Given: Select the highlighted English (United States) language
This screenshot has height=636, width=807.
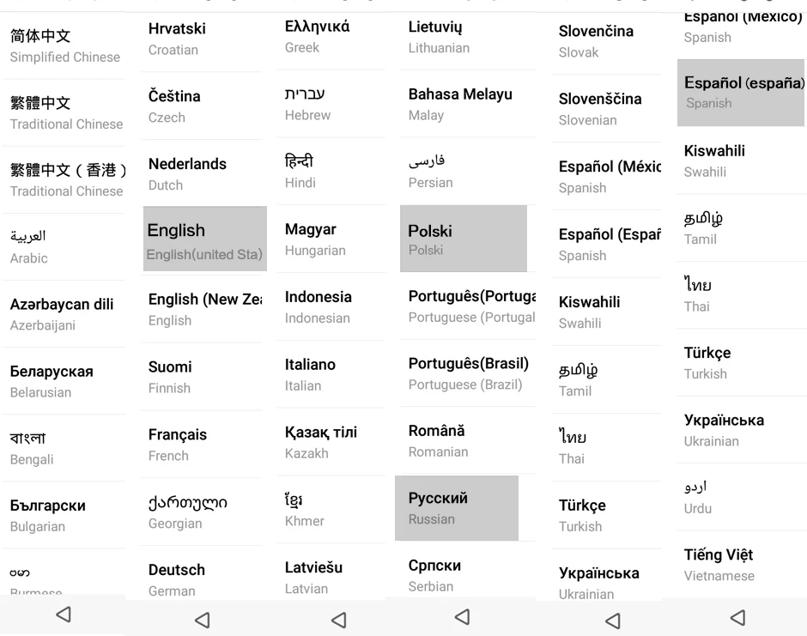Looking at the screenshot, I should 205,239.
